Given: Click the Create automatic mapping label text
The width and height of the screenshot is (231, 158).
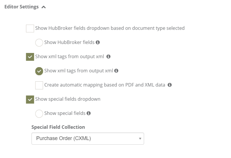Looking at the screenshot, I should coord(105,85).
